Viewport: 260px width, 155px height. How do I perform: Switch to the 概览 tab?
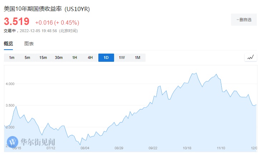point(8,44)
